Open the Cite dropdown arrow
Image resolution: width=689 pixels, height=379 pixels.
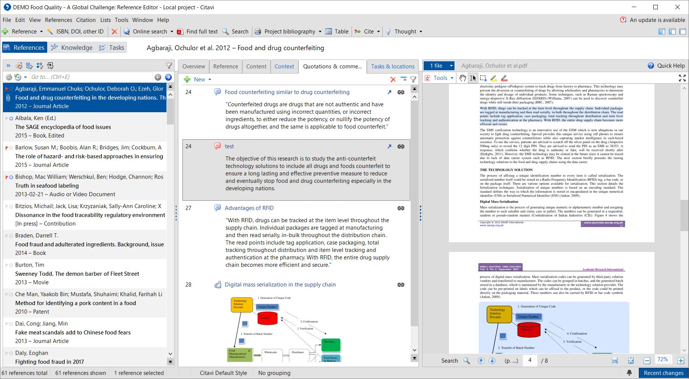tap(378, 32)
